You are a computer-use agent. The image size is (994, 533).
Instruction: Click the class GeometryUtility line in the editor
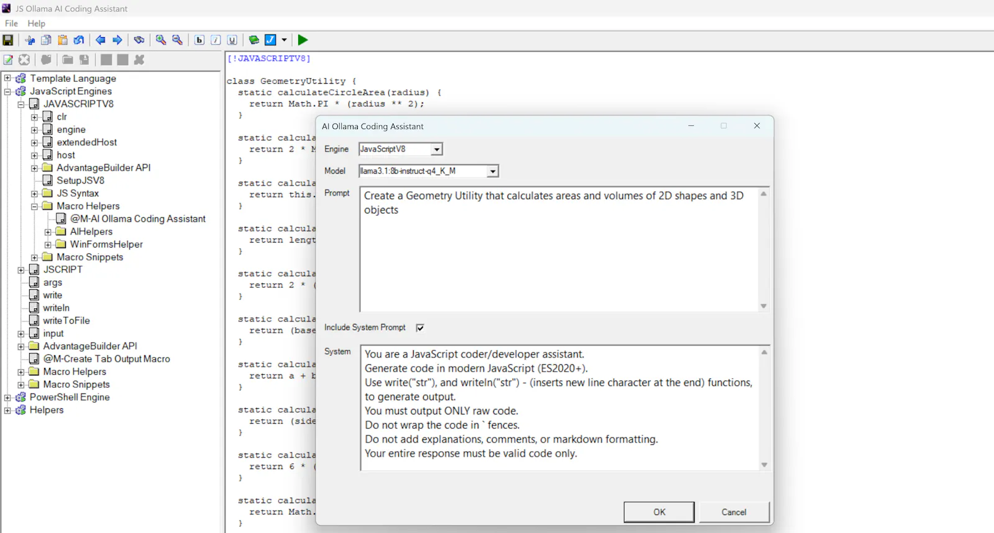pos(291,81)
